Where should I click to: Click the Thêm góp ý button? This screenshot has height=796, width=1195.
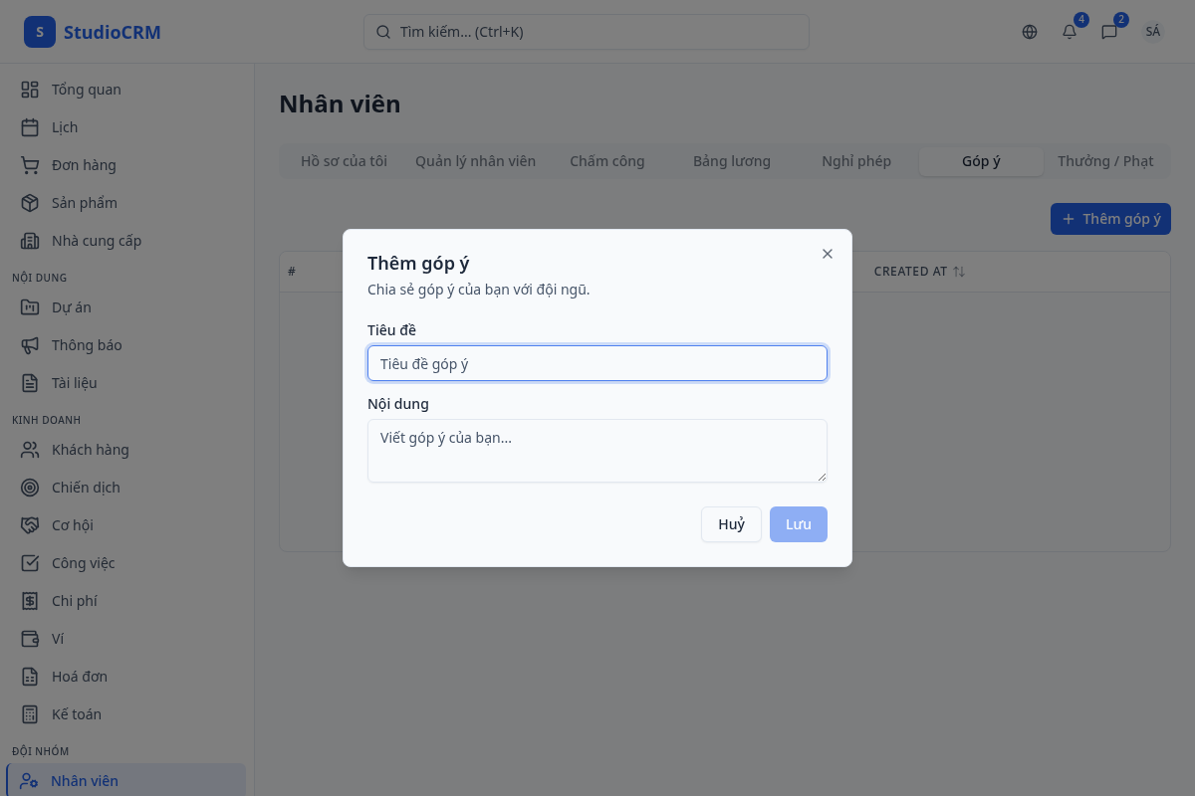pyautogui.click(x=1110, y=219)
